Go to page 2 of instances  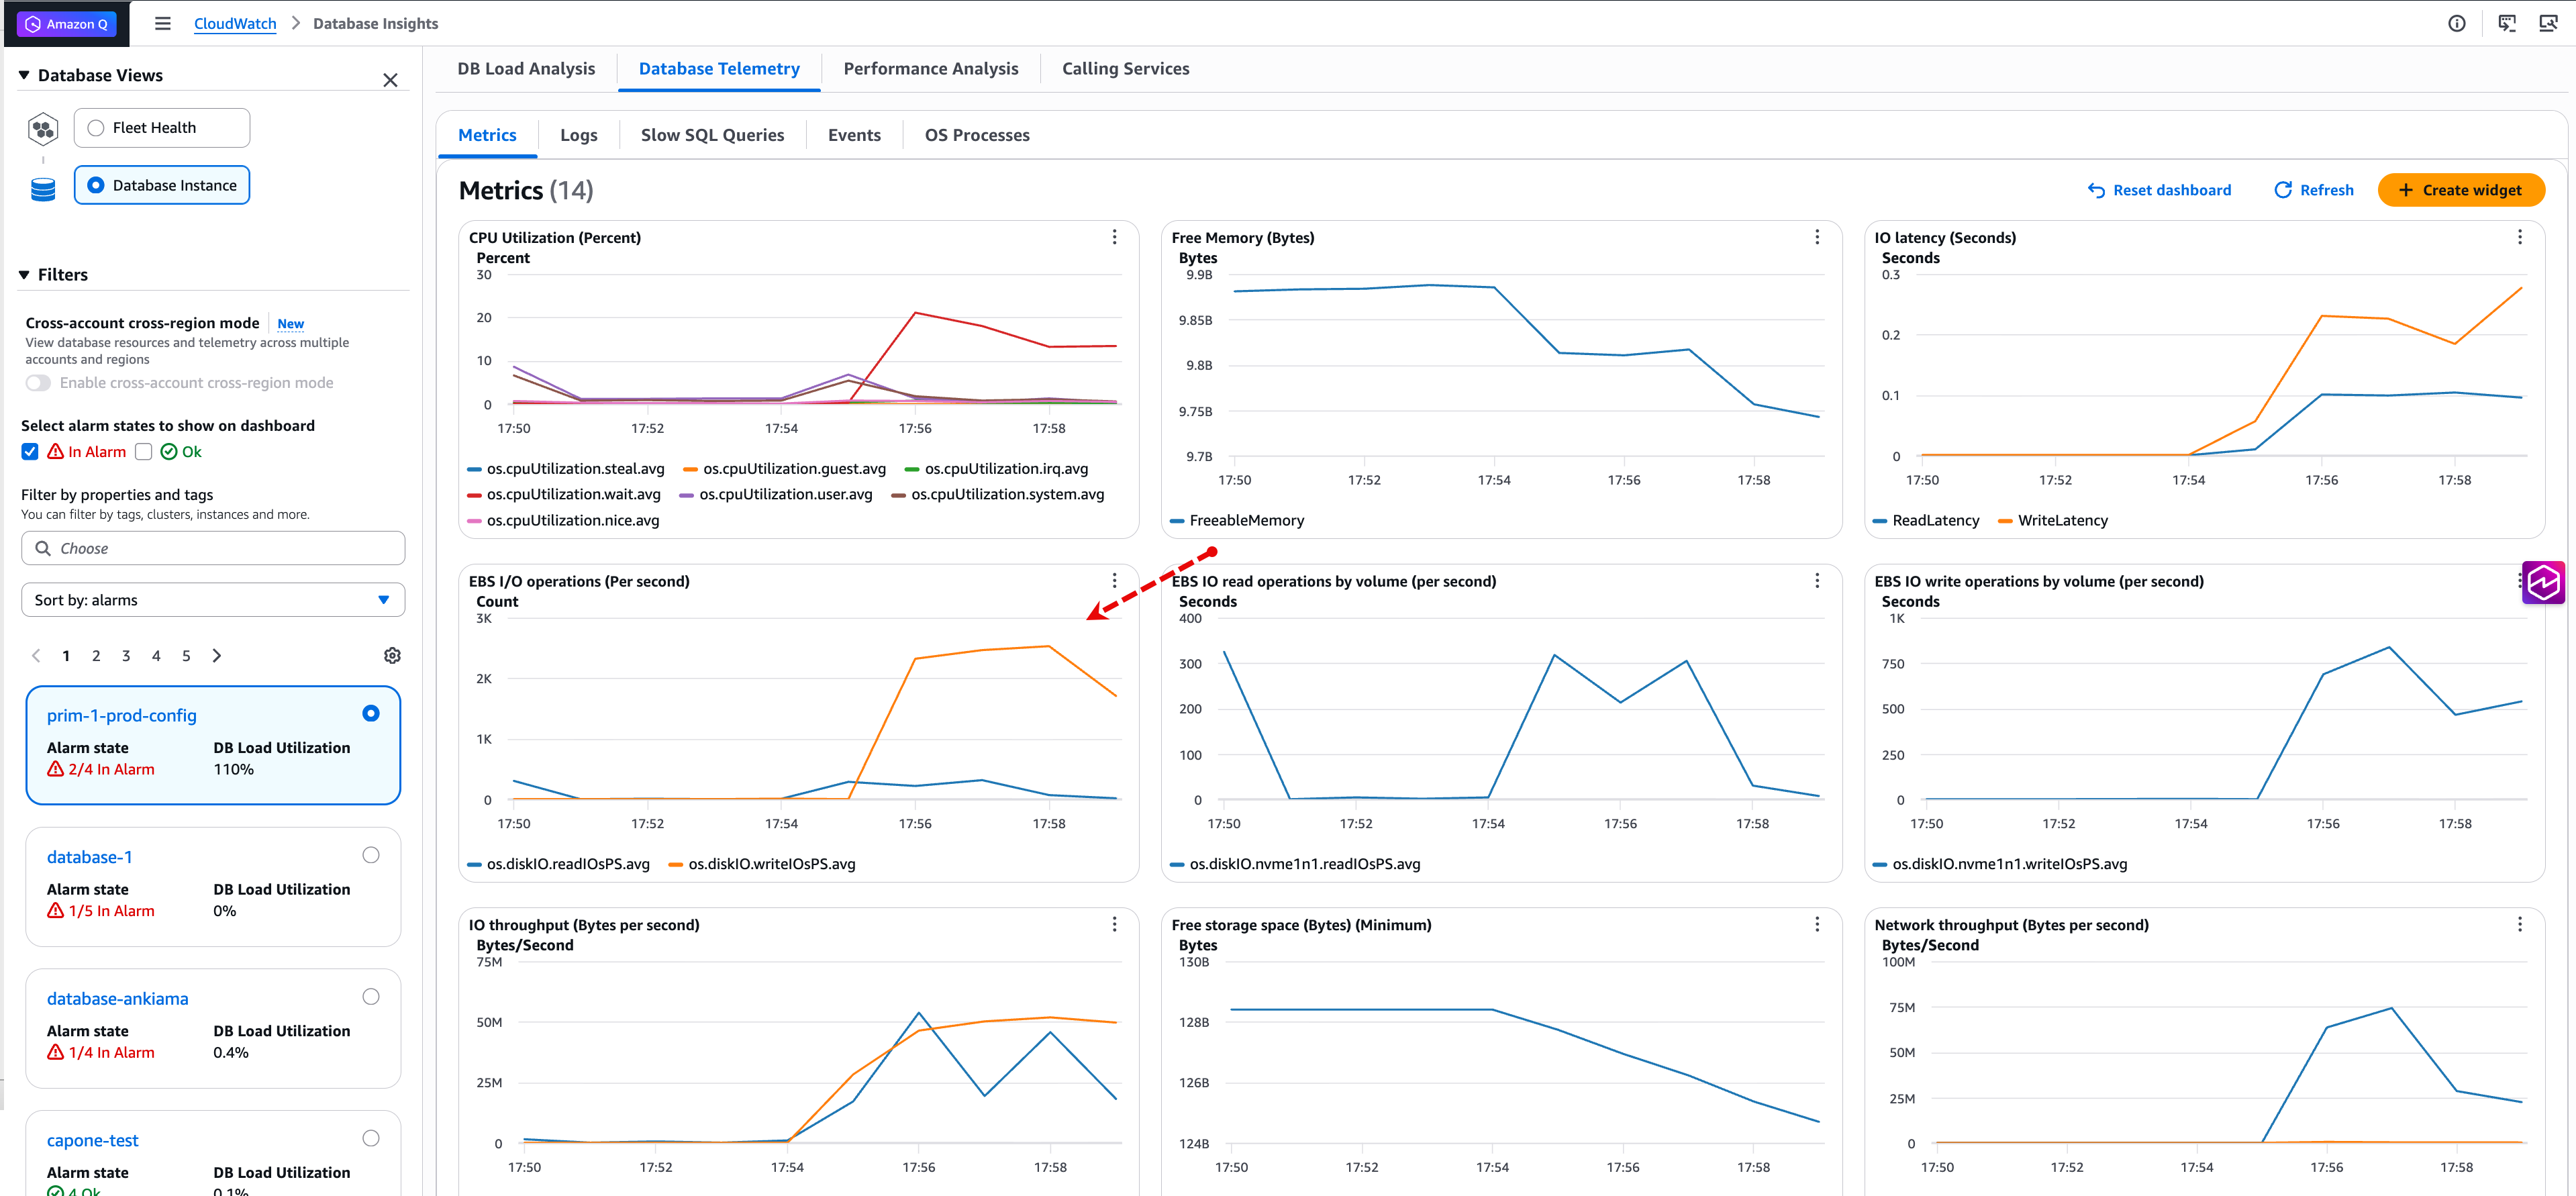[x=96, y=656]
